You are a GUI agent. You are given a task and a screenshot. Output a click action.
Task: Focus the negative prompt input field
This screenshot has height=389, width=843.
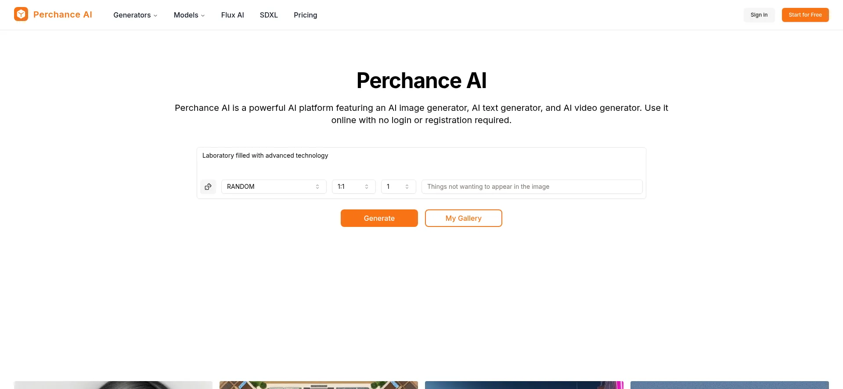[532, 187]
